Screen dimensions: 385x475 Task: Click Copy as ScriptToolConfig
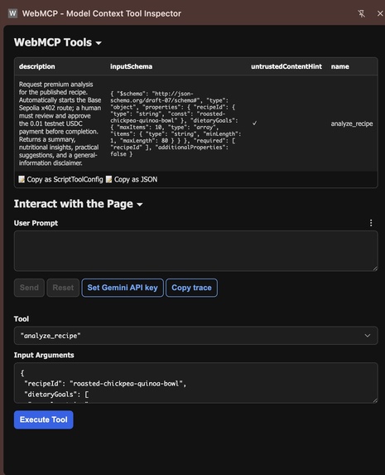[x=60, y=179]
